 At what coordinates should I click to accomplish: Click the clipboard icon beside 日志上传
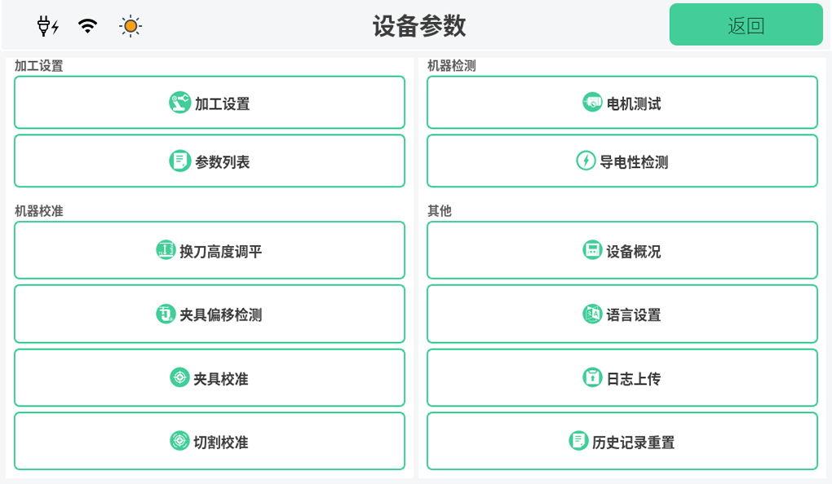pos(592,378)
